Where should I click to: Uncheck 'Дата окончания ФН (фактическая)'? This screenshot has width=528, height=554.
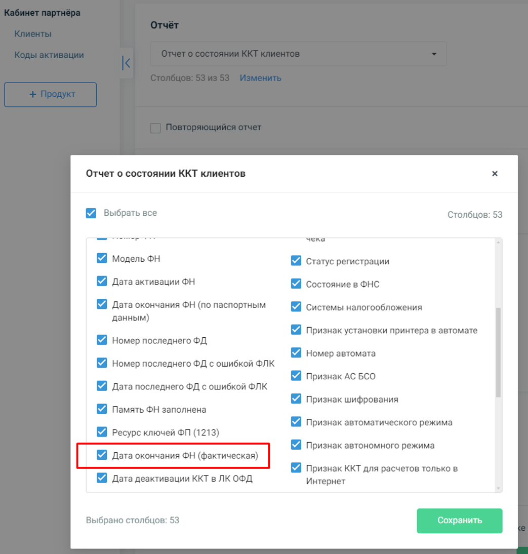(x=102, y=455)
